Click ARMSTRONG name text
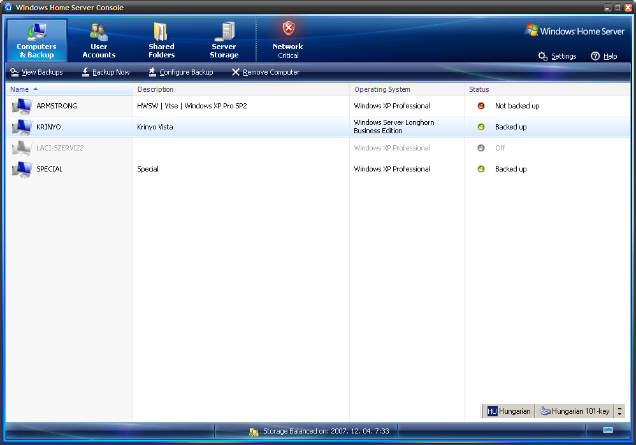Viewport: 636px width, 445px height. click(x=56, y=106)
